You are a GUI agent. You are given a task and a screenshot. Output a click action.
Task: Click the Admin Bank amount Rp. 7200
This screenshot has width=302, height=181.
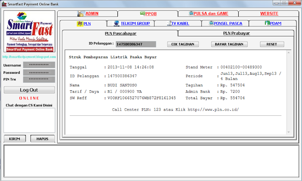[x=230, y=92]
